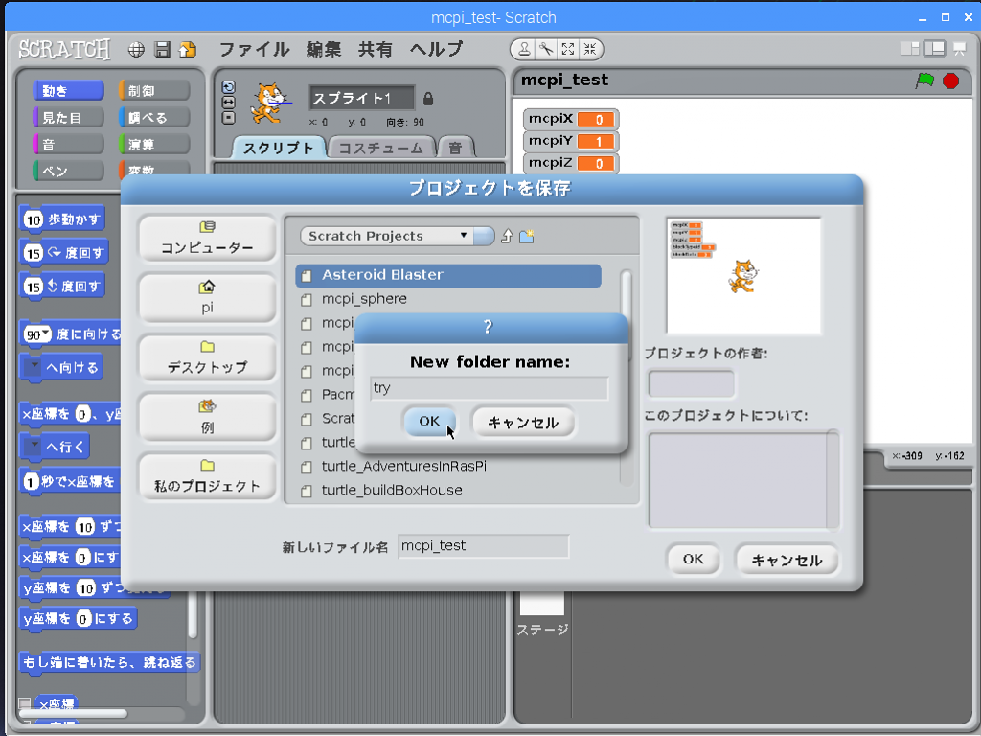
Task: Select the shrink sprite tool
Action: point(590,49)
